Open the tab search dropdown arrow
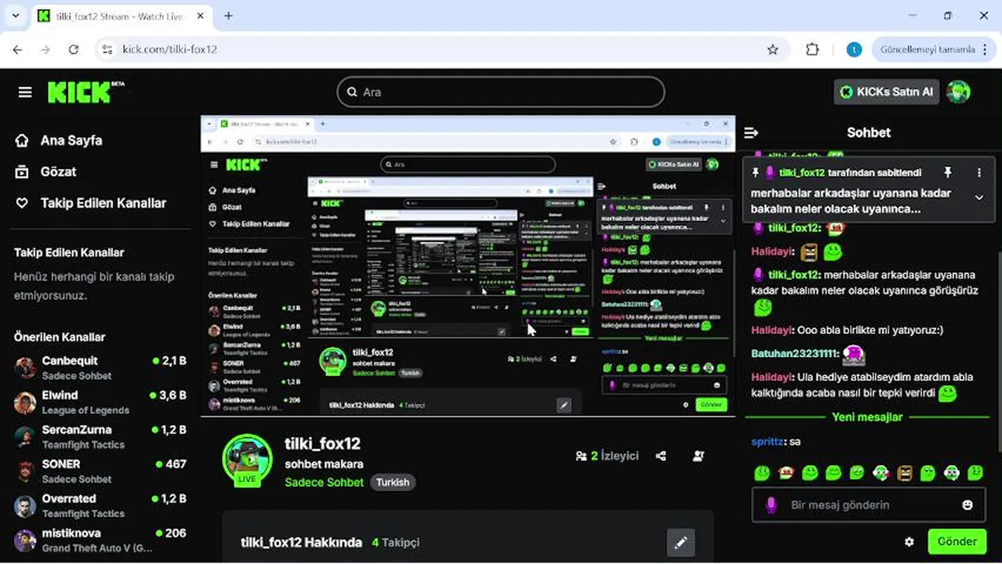This screenshot has width=1002, height=564. 15,16
